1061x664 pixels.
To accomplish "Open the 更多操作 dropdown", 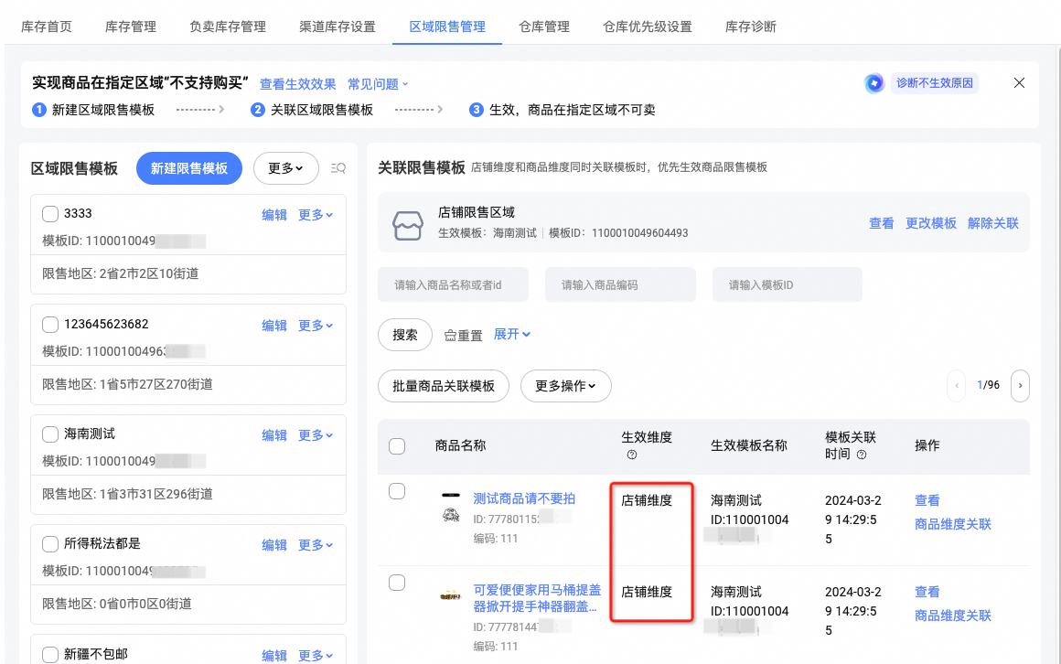I will (565, 386).
